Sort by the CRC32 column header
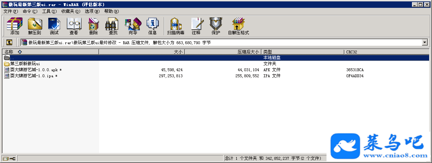 pyautogui.click(x=387, y=52)
